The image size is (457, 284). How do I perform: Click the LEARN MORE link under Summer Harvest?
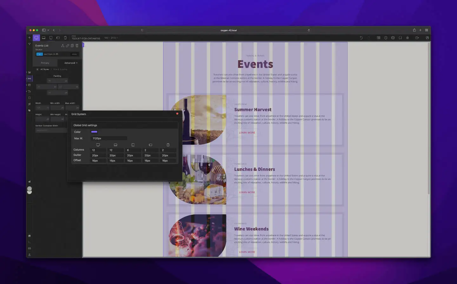pyautogui.click(x=247, y=133)
